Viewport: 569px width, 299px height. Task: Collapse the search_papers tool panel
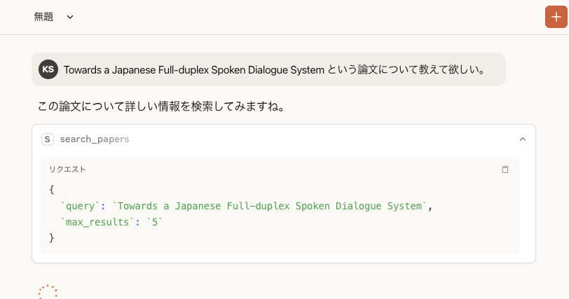point(523,139)
